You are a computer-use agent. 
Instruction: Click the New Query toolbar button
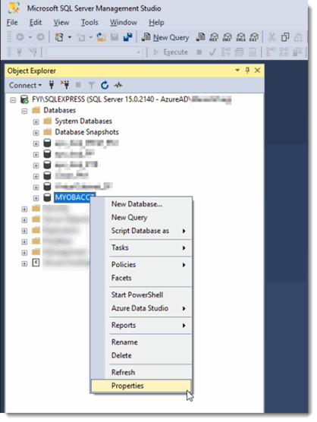tap(165, 37)
